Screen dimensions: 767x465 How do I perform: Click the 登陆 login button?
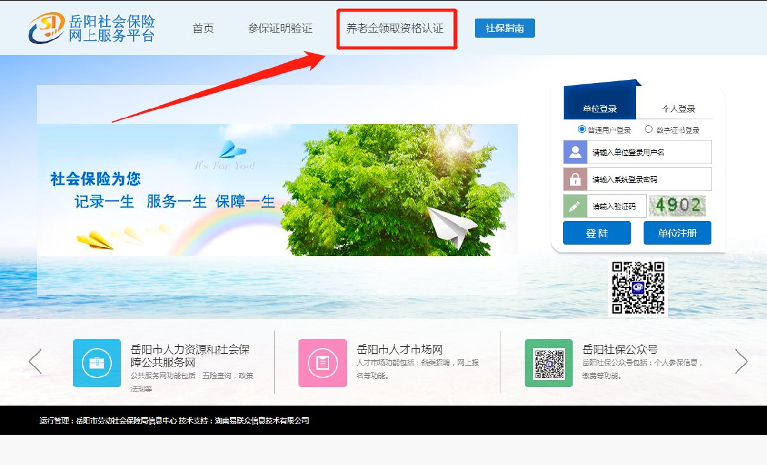(x=597, y=233)
